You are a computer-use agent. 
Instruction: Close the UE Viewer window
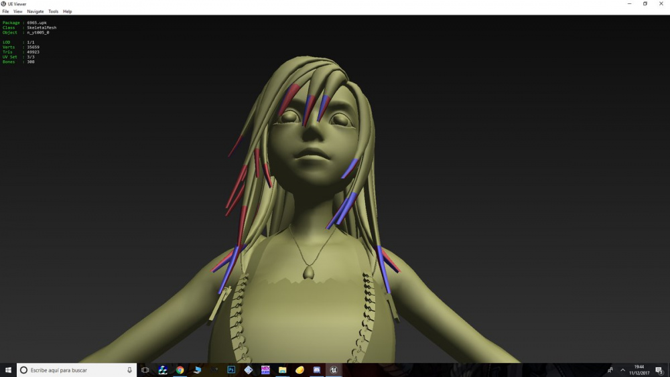661,4
